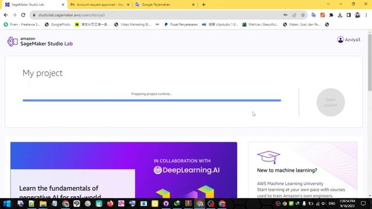Open the Windows Start menu
The height and width of the screenshot is (209, 372).
coord(7,204)
